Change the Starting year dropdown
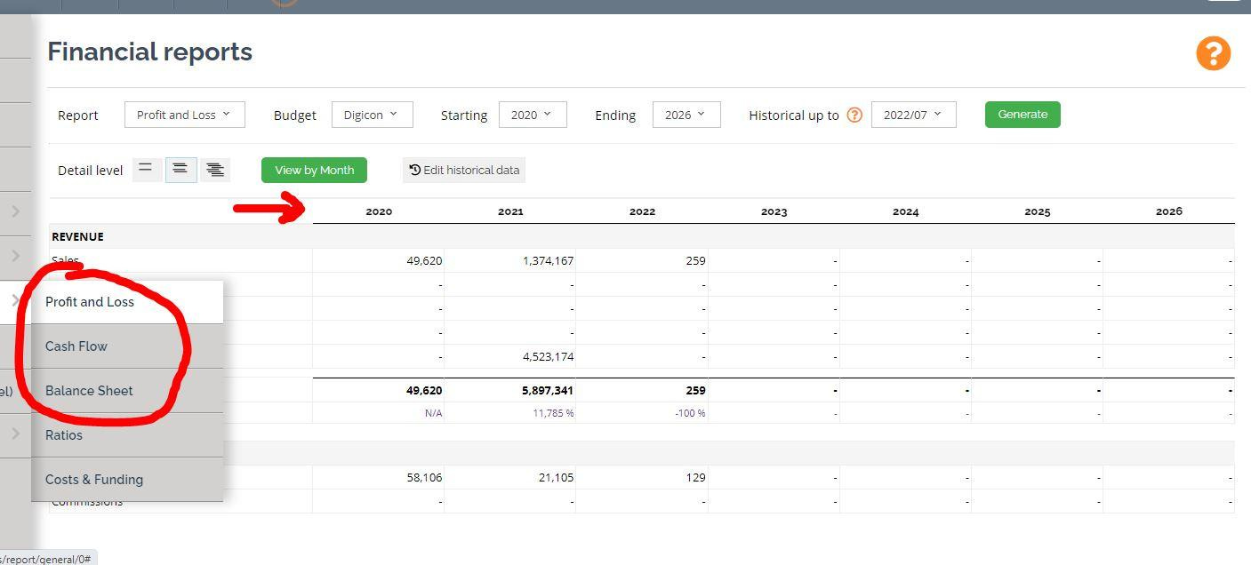1251x565 pixels. click(x=533, y=114)
